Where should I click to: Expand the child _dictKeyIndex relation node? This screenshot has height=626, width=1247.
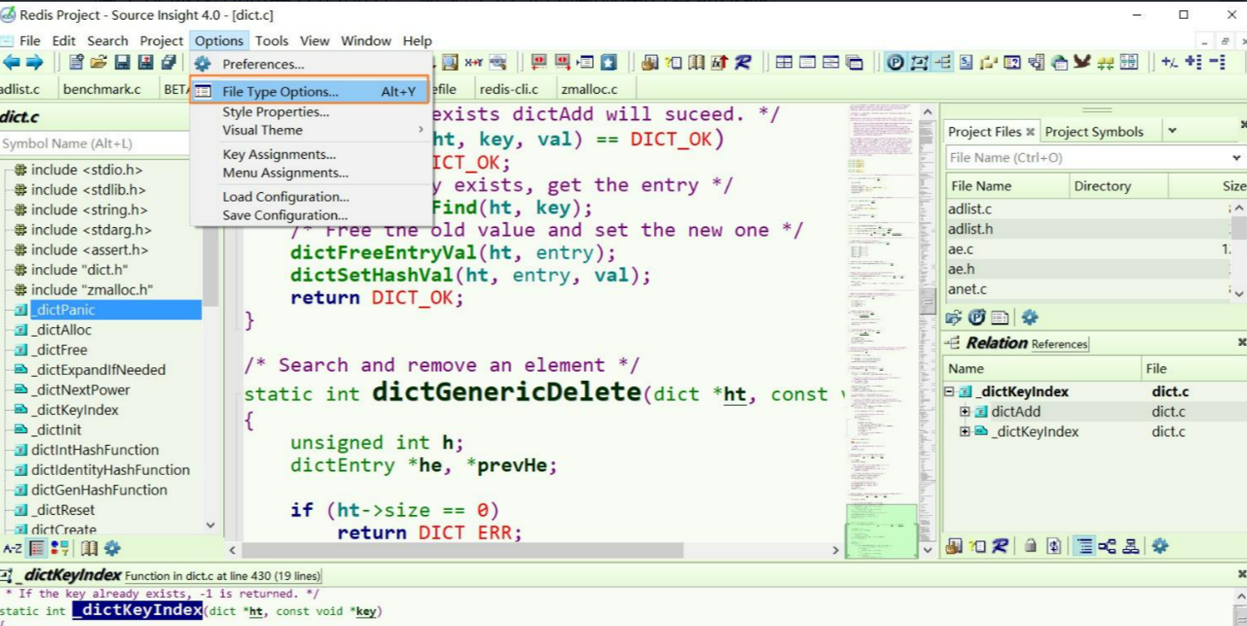click(x=965, y=431)
